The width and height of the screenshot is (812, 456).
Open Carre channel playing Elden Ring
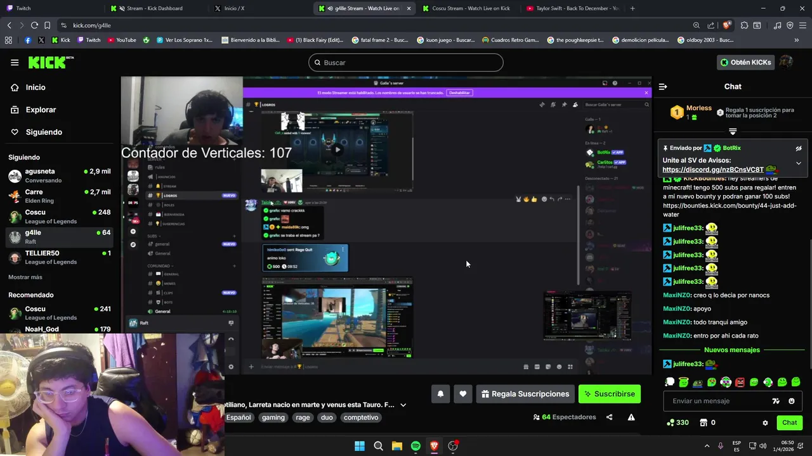point(59,196)
